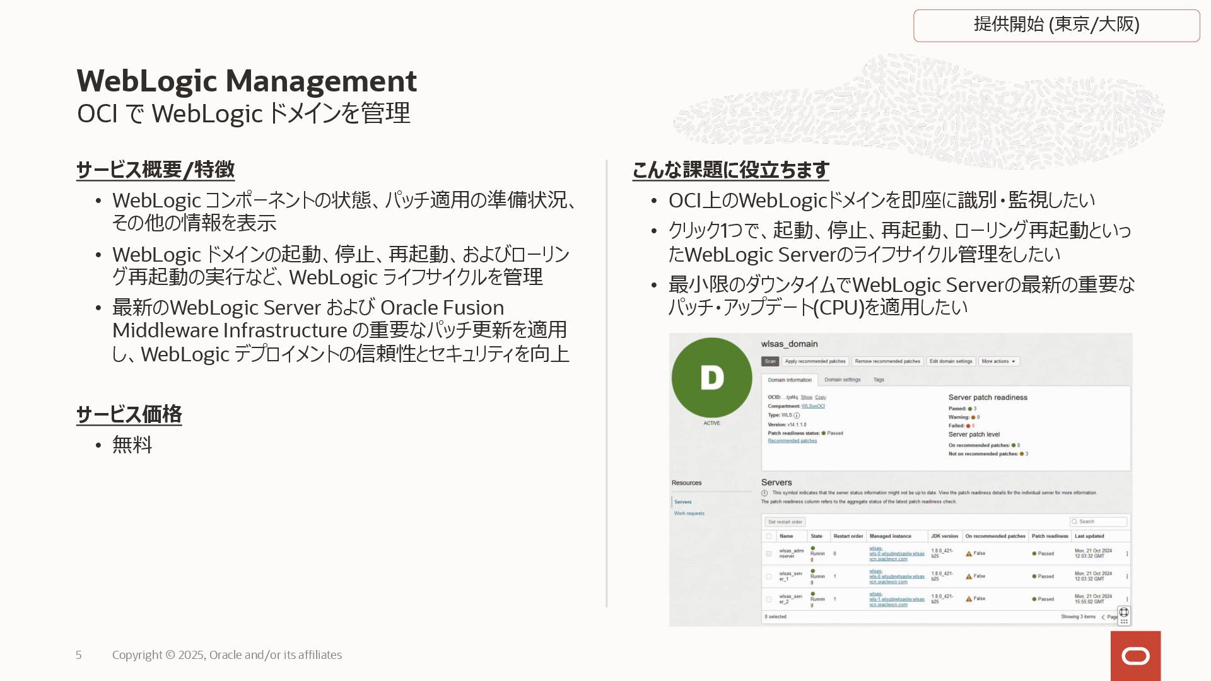Click the Version v14.1.1.0 text
This screenshot has width=1211, height=681.
pyautogui.click(x=787, y=424)
